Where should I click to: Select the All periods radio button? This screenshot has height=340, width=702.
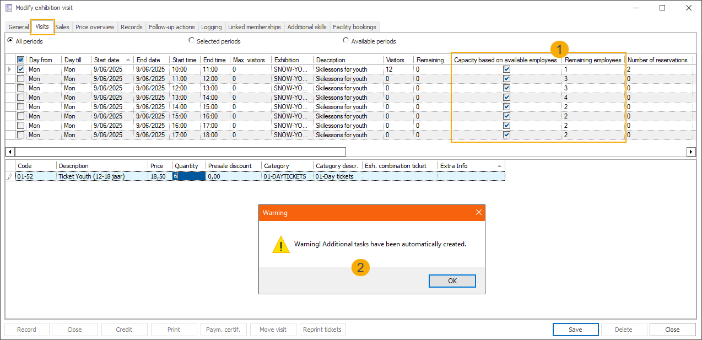tap(10, 41)
